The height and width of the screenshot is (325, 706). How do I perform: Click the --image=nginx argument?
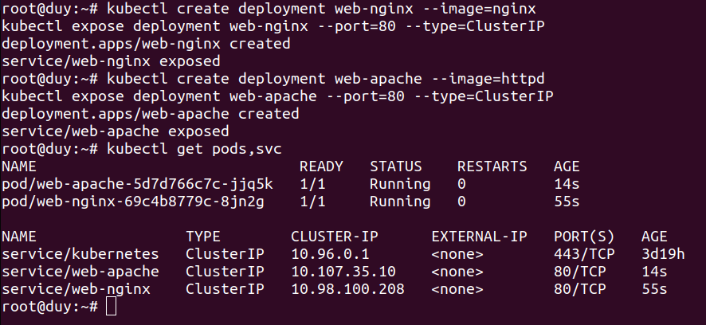[479, 9]
